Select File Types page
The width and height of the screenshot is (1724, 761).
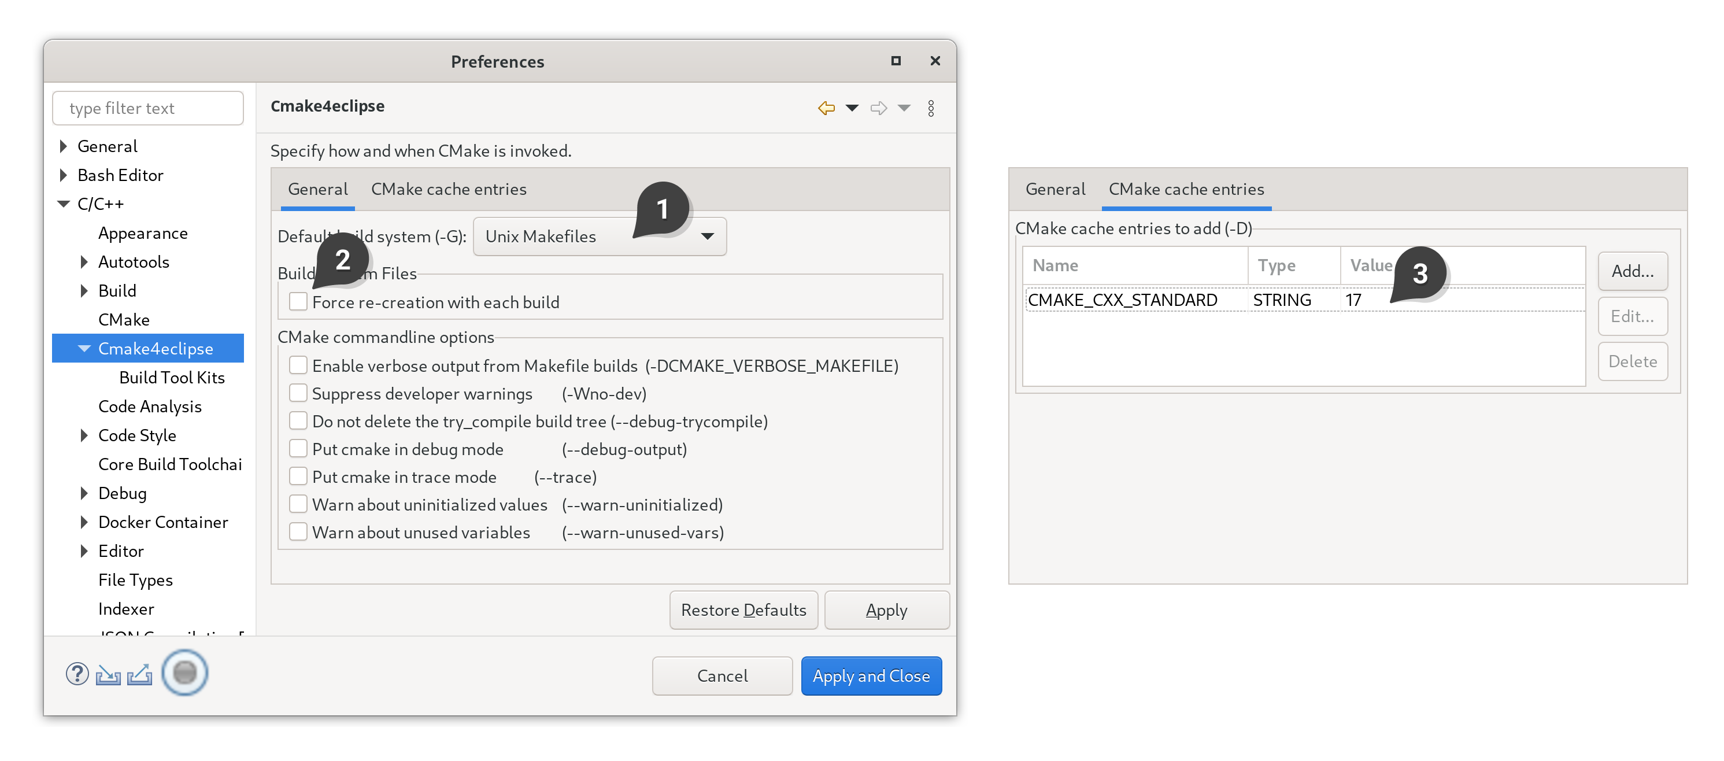click(x=135, y=579)
